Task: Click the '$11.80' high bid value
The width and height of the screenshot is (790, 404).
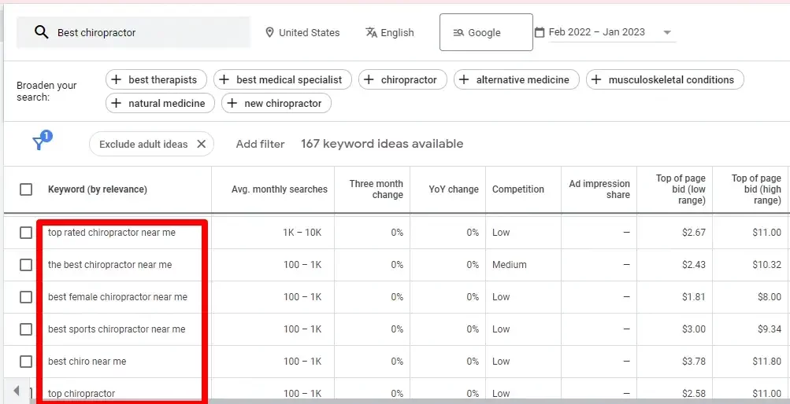Action: 767,362
